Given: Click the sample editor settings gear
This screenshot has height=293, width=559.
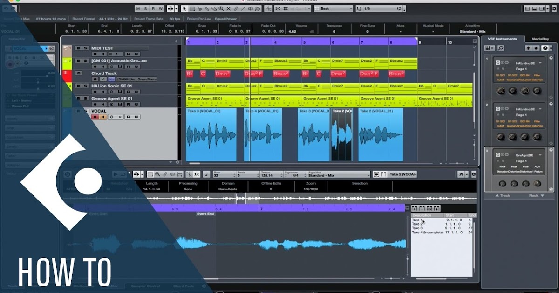Looking at the screenshot, I should click(x=474, y=174).
